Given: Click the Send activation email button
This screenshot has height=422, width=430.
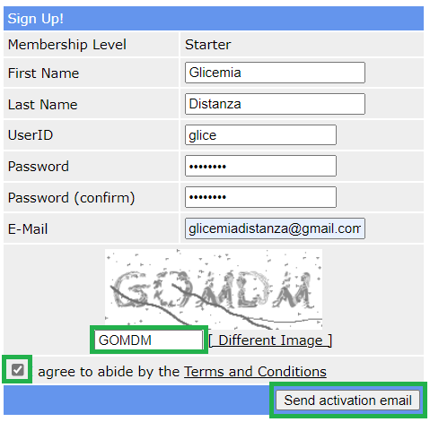Looking at the screenshot, I should (347, 400).
